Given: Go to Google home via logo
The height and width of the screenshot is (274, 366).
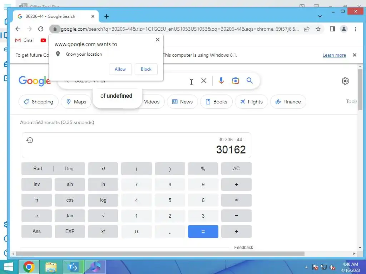Looking at the screenshot, I should click(x=35, y=81).
